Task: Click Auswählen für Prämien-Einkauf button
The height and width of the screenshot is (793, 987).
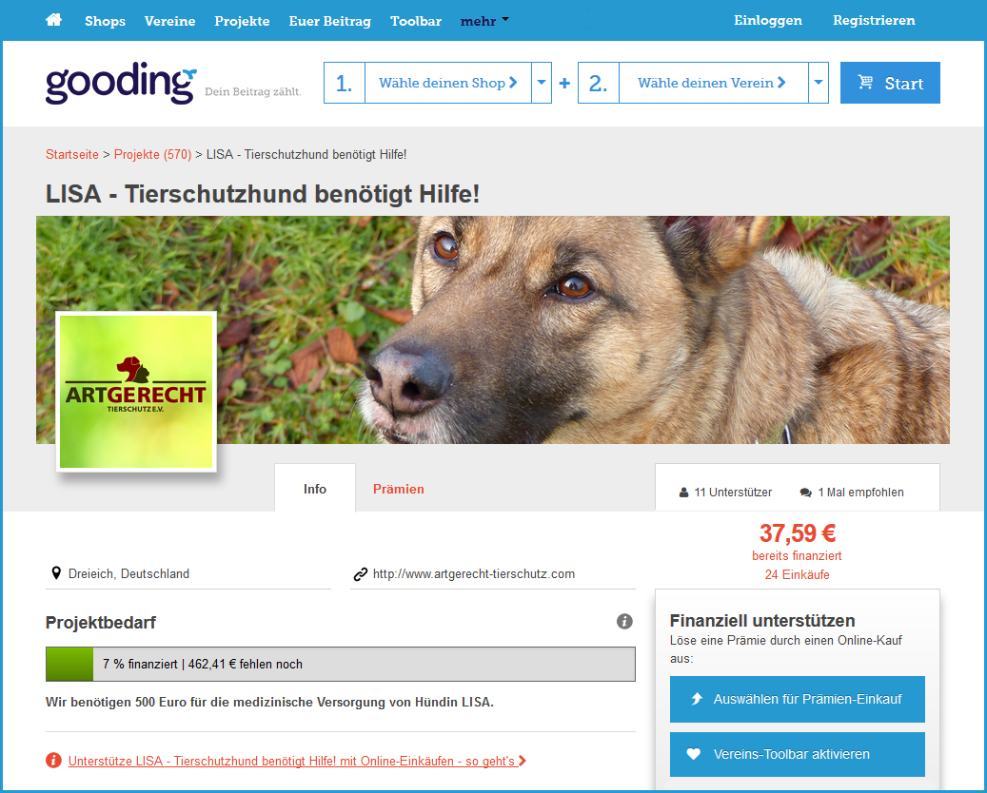Action: [x=798, y=699]
